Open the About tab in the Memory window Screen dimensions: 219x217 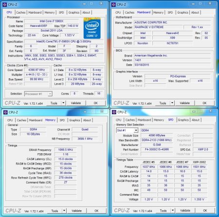click(87, 120)
